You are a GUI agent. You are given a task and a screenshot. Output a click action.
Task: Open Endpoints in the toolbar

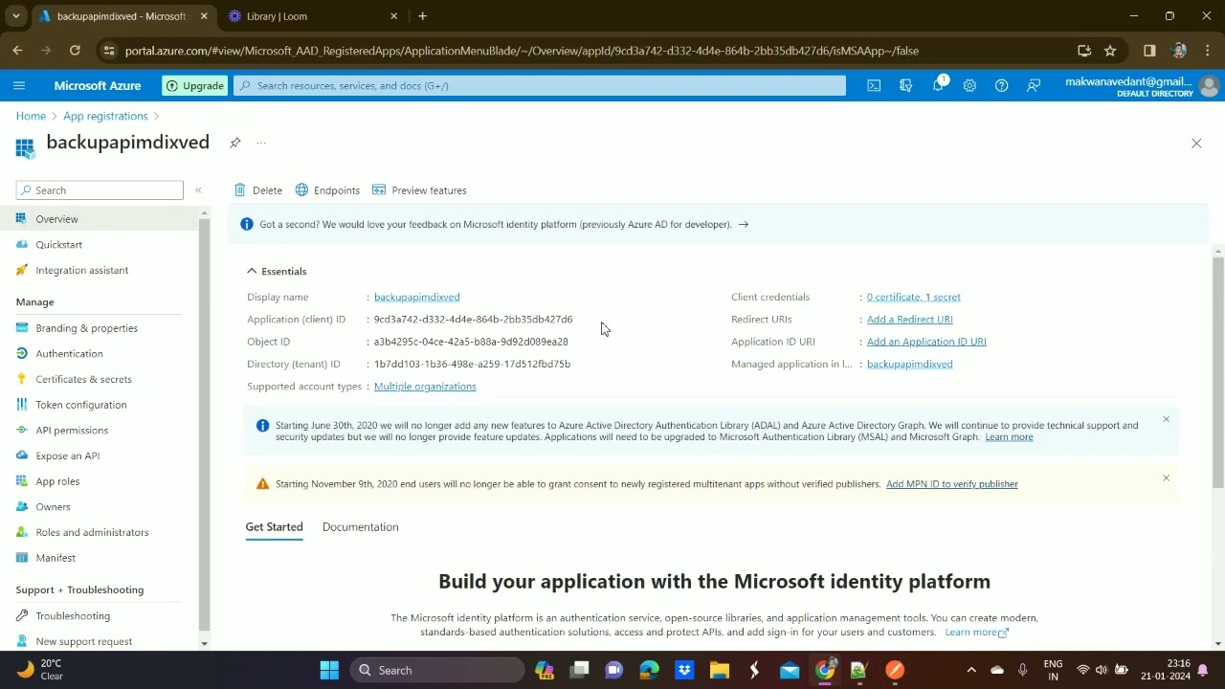click(x=327, y=190)
